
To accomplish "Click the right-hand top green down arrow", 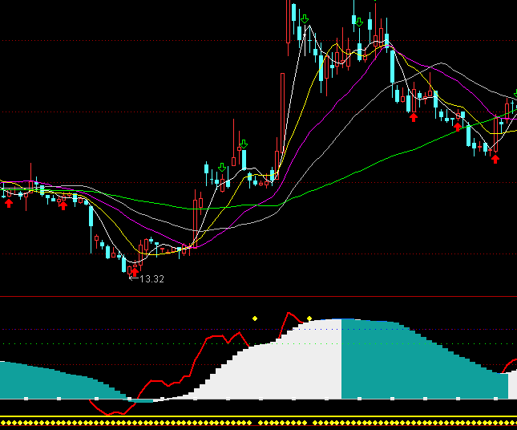I will [358, 22].
